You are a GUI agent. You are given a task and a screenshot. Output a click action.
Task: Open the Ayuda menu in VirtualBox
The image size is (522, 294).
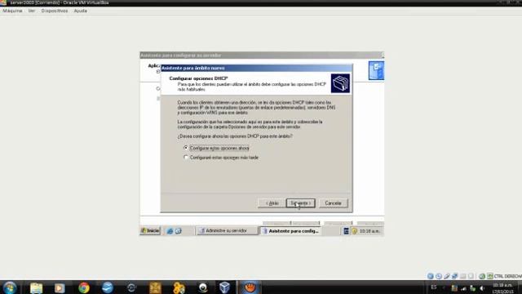(x=81, y=11)
